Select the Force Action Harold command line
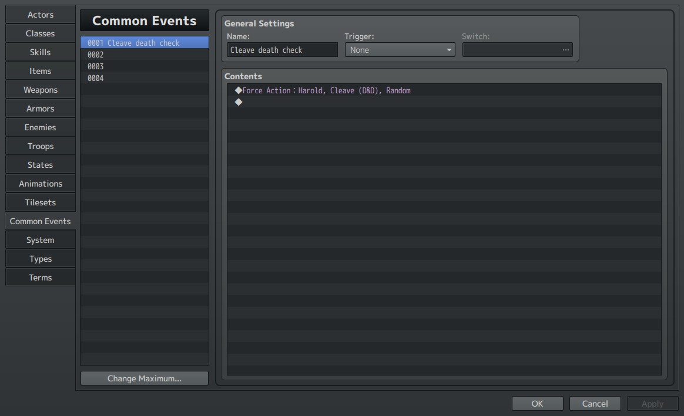This screenshot has width=684, height=416. pyautogui.click(x=444, y=90)
